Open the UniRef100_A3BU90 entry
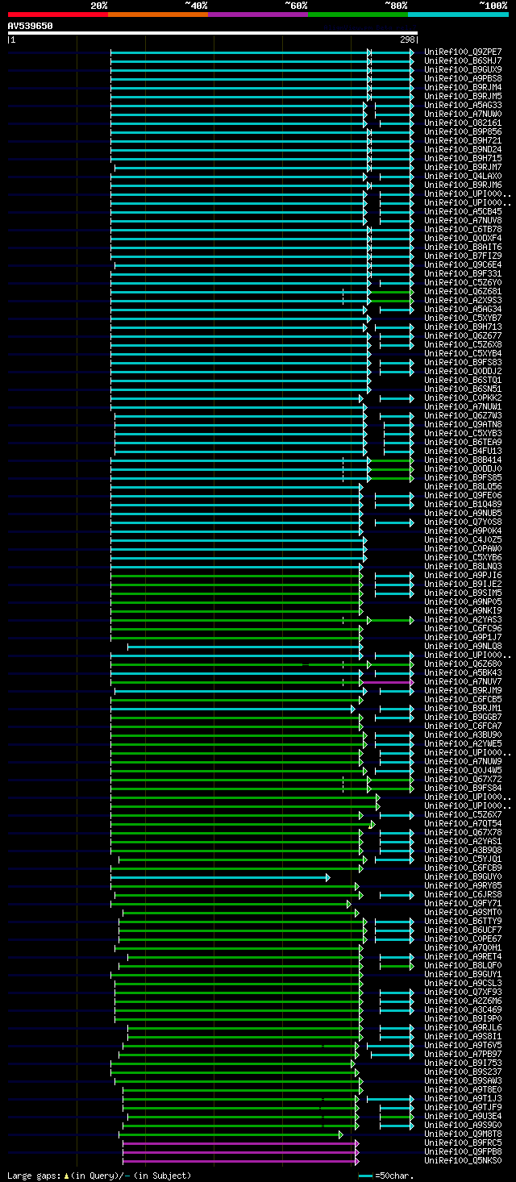Image resolution: width=516 pixels, height=1182 pixels. click(463, 735)
